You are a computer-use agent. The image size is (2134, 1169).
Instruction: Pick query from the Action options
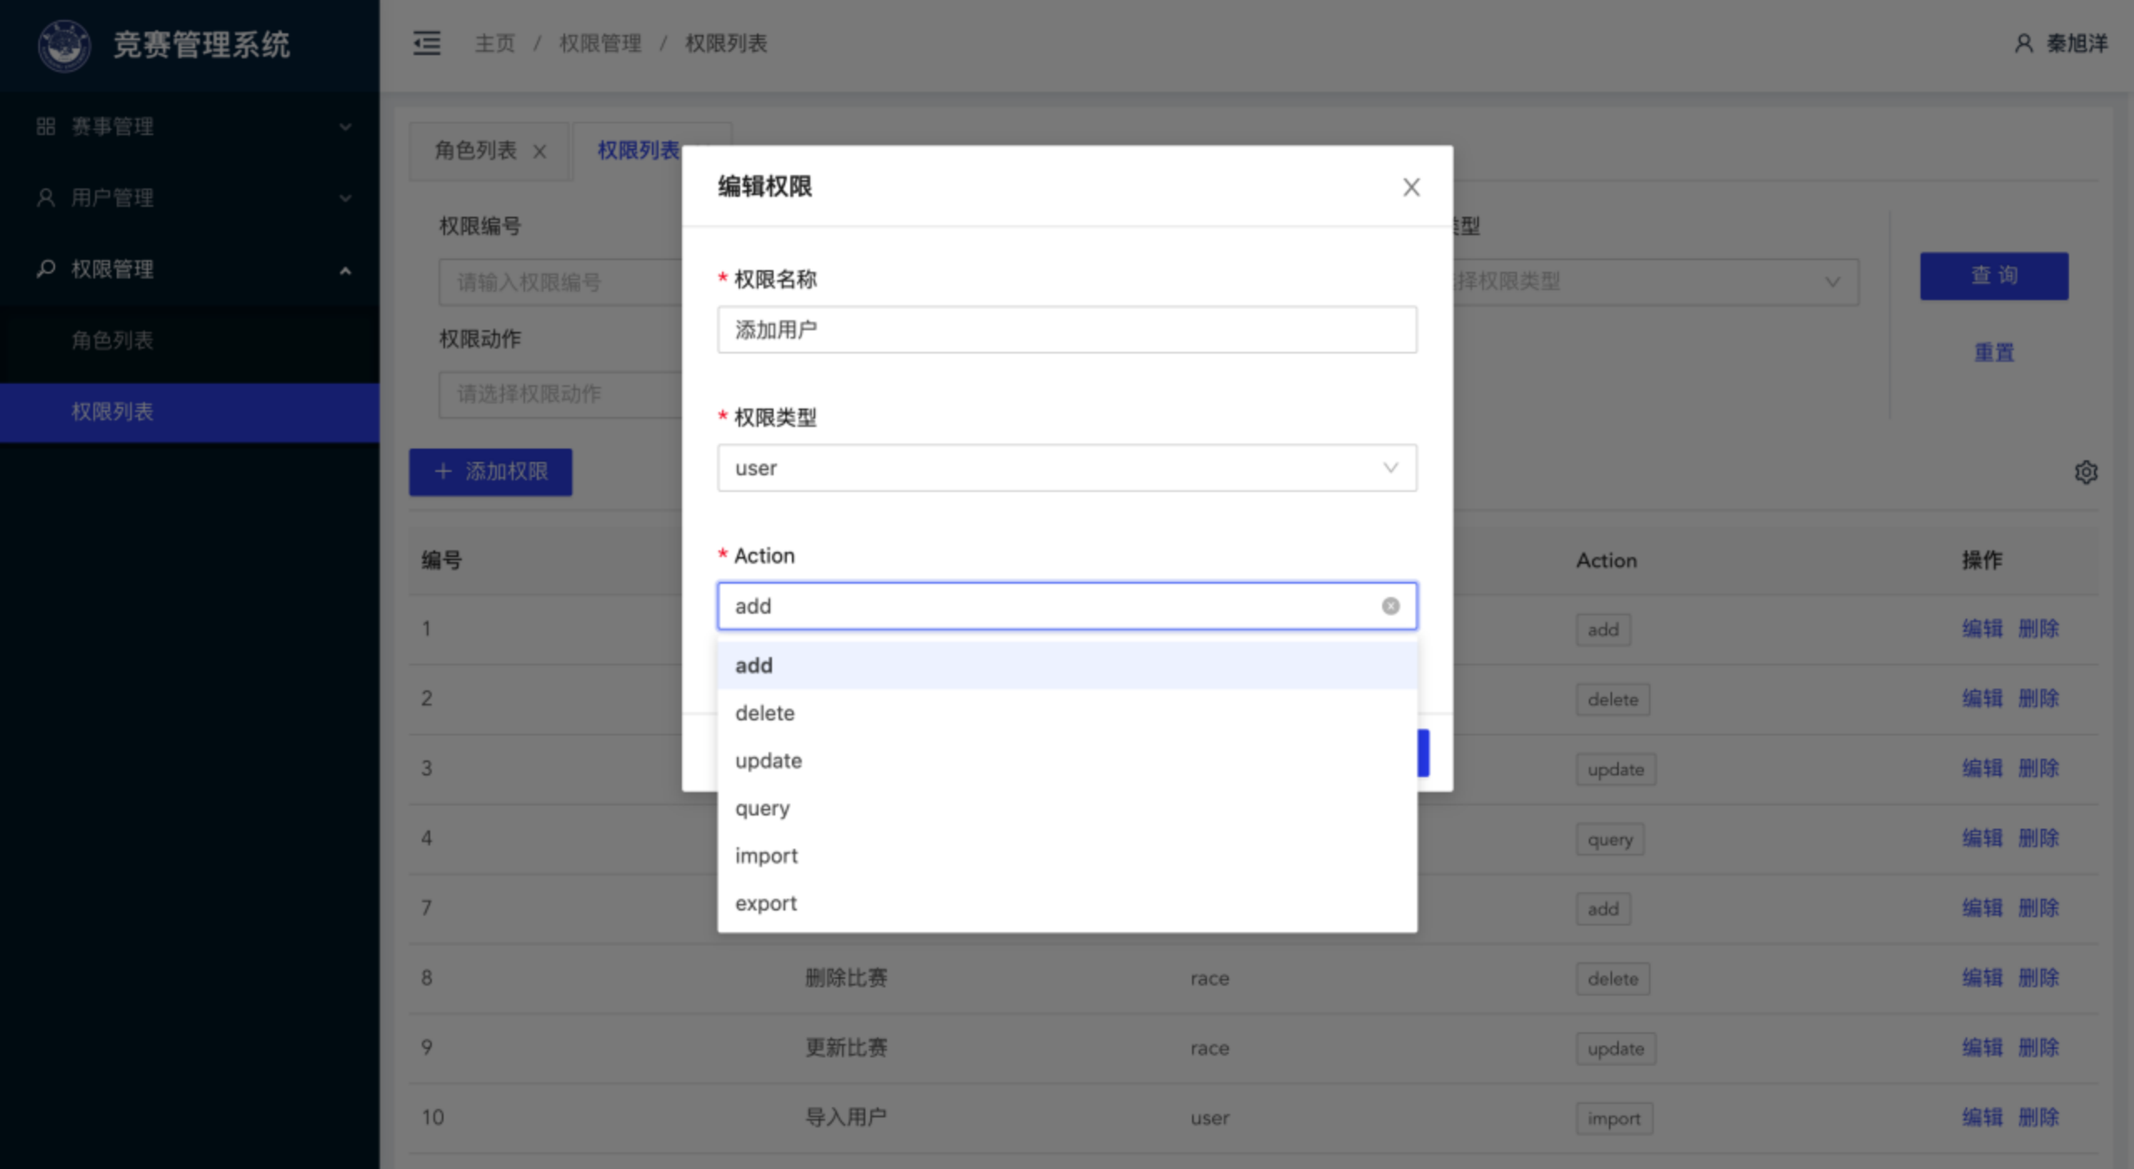point(762,808)
